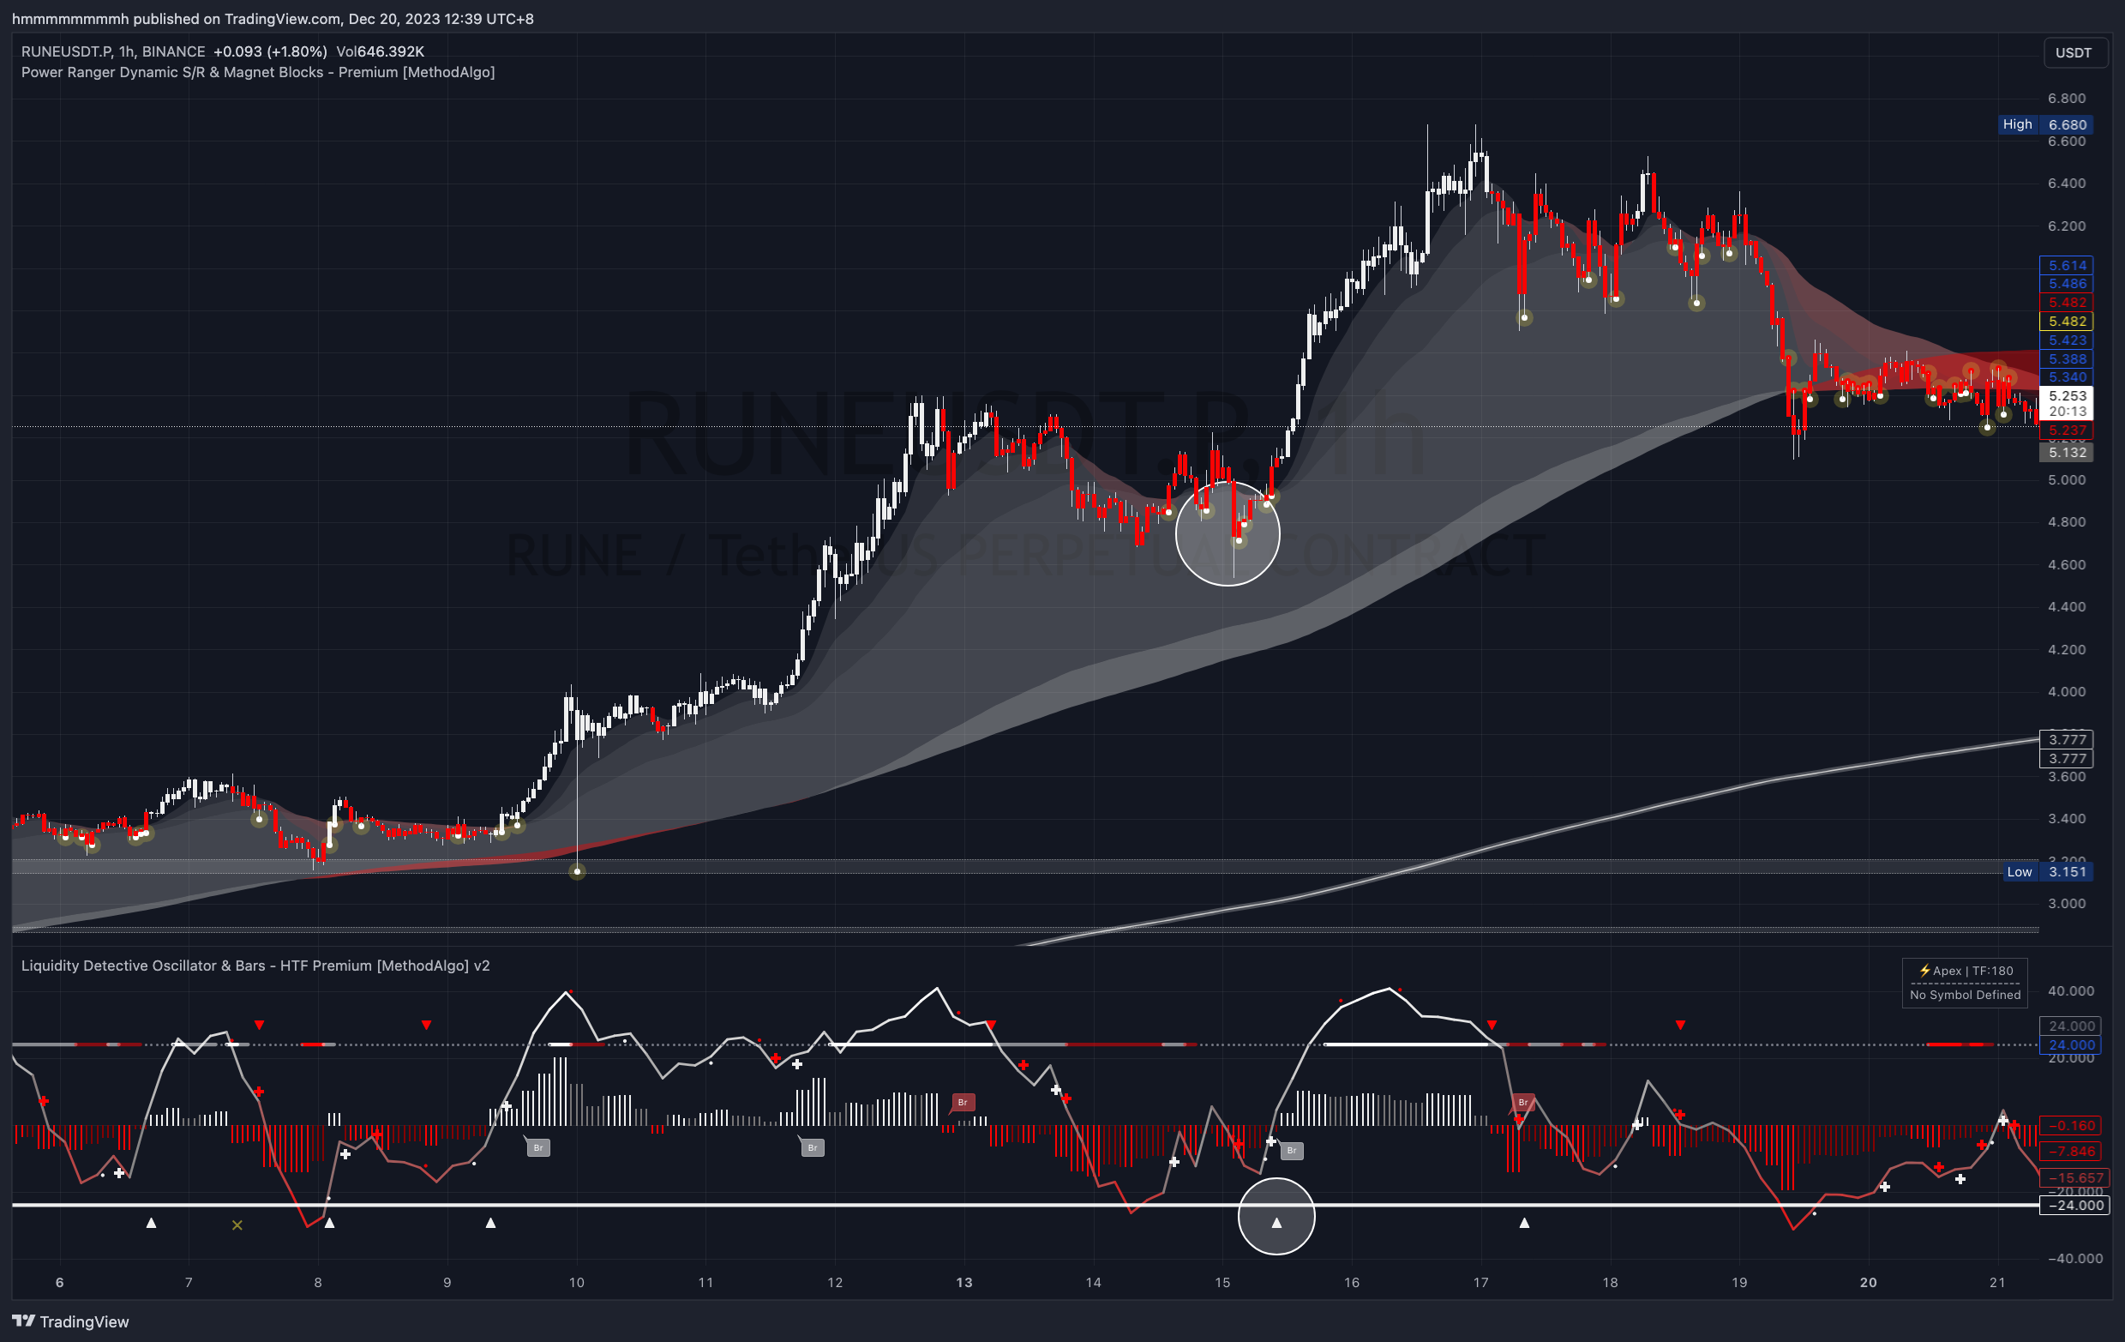The image size is (2125, 1342).
Task: Click the grey 5.132 price label
Action: pos(2067,452)
